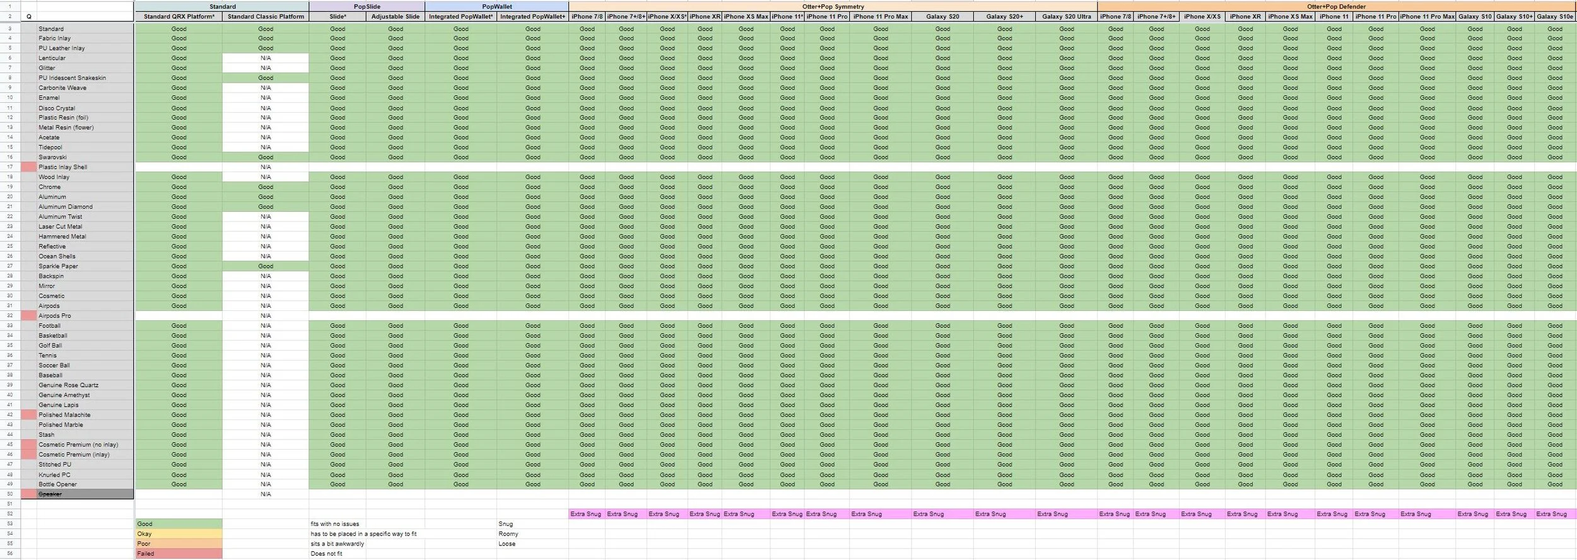Select the PopSlide group header cell
The width and height of the screenshot is (1577, 560).
[x=367, y=6]
